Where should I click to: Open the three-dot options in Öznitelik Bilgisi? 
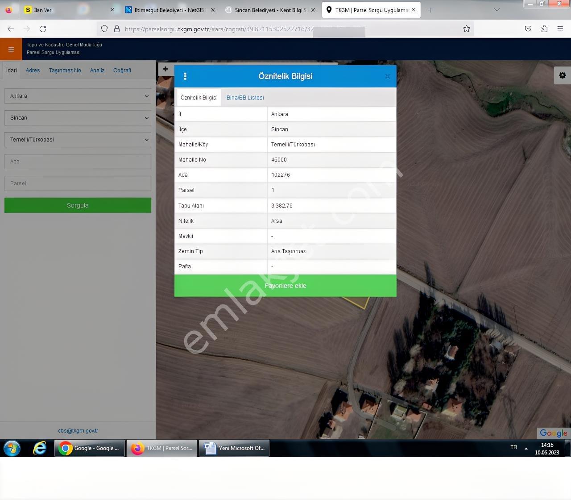tap(185, 76)
